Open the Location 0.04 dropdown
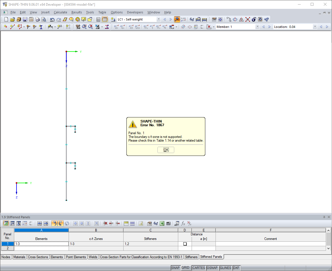 (315, 27)
